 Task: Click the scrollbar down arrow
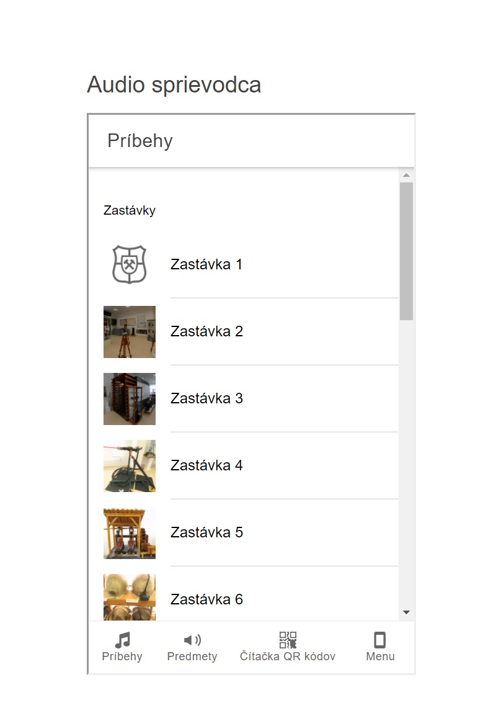click(406, 612)
